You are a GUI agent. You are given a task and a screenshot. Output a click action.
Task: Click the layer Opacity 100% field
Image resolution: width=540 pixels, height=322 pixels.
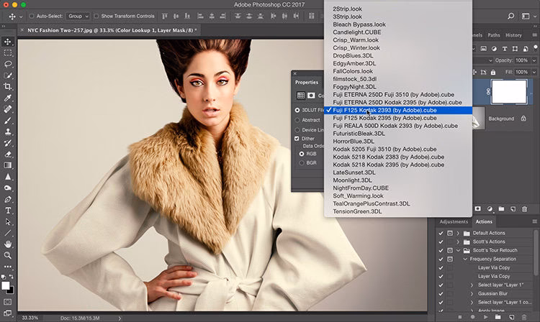pos(523,60)
